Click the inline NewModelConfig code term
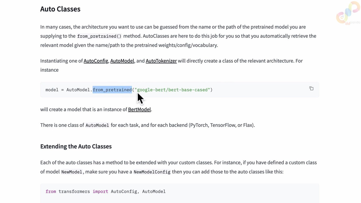The width and height of the screenshot is (361, 203). click(152, 172)
